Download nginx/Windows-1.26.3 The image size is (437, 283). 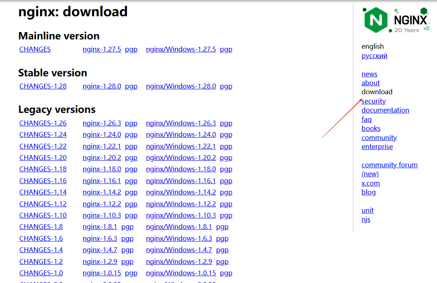coord(181,123)
